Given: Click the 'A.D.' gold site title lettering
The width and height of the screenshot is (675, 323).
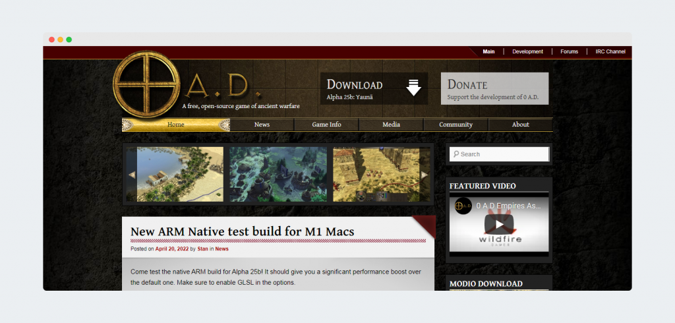Looking at the screenshot, I should coord(223,86).
